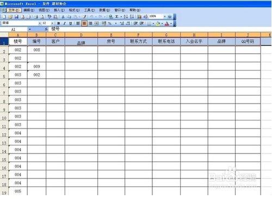272x199 pixels.
Task: Click the Percent Style icon
Action: (x=110, y=23)
